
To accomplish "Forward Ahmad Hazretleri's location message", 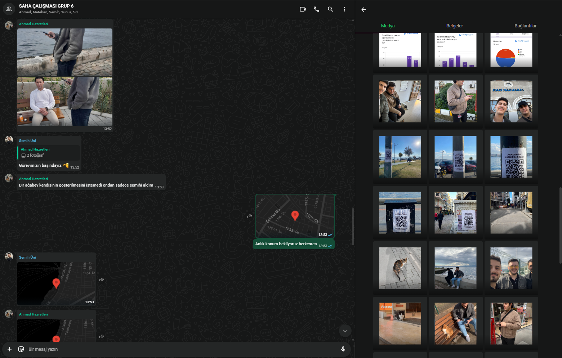I will 102,336.
